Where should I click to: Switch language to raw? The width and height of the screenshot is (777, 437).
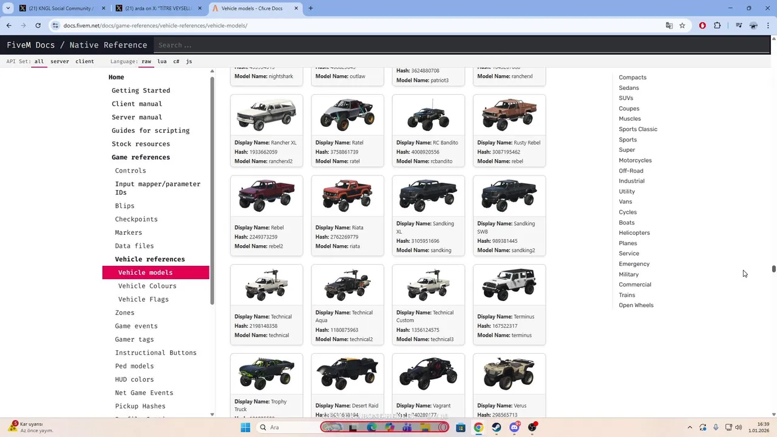pos(146,61)
